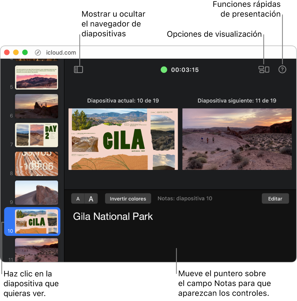Viewport: 297px width, 301px height.
Task: Open Keynote help via the question mark icon
Action: pyautogui.click(x=282, y=69)
